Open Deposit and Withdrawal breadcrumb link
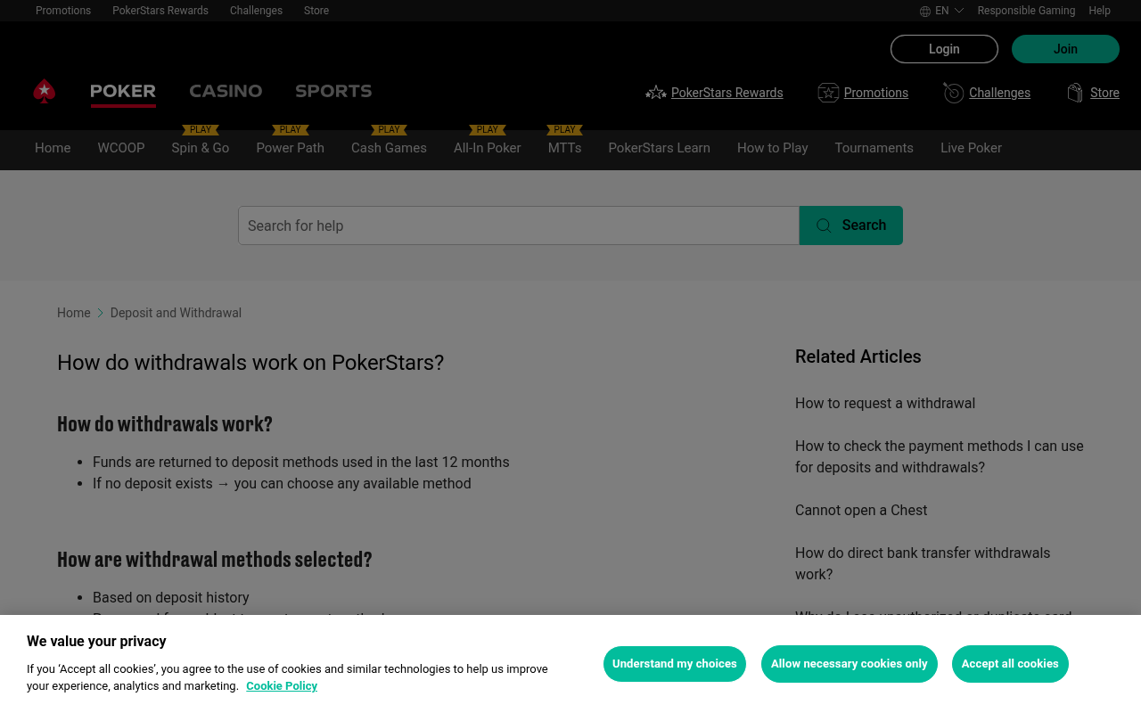 click(x=176, y=313)
